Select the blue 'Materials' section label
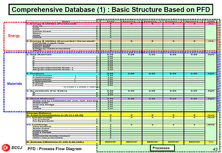Viewport: 222px width, 153px height. point(14,84)
